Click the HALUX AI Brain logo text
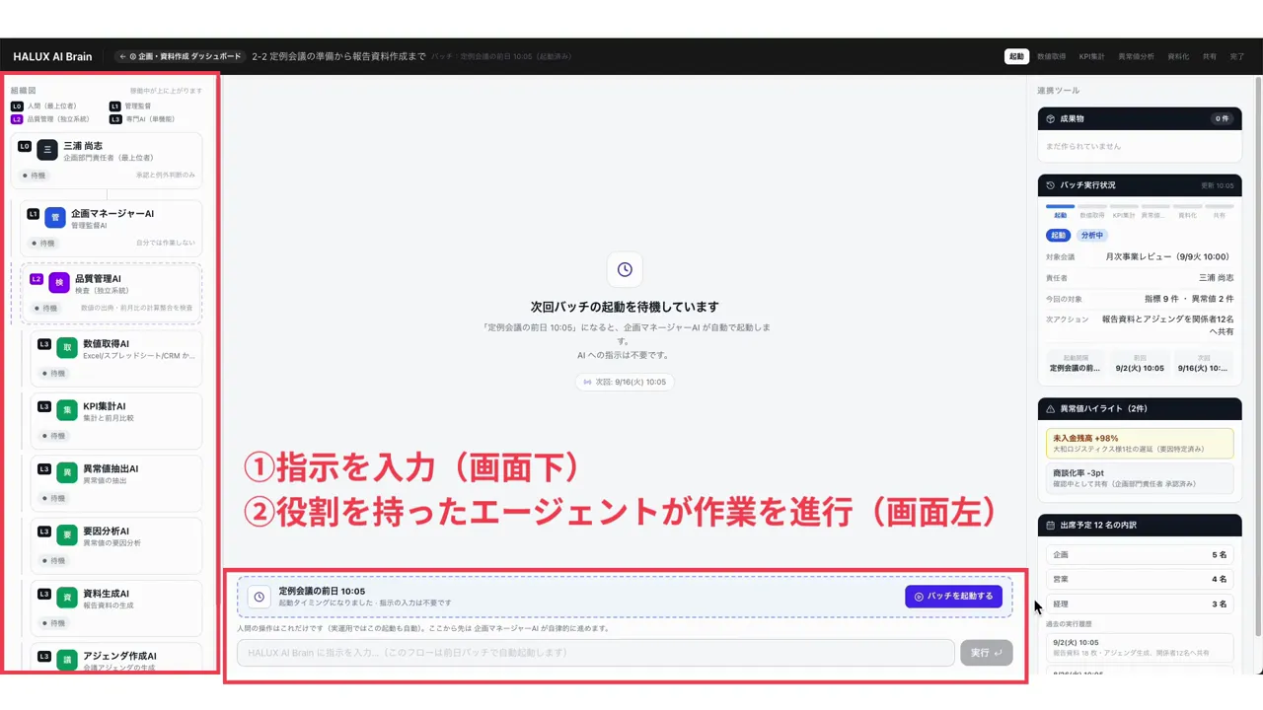 tap(52, 57)
